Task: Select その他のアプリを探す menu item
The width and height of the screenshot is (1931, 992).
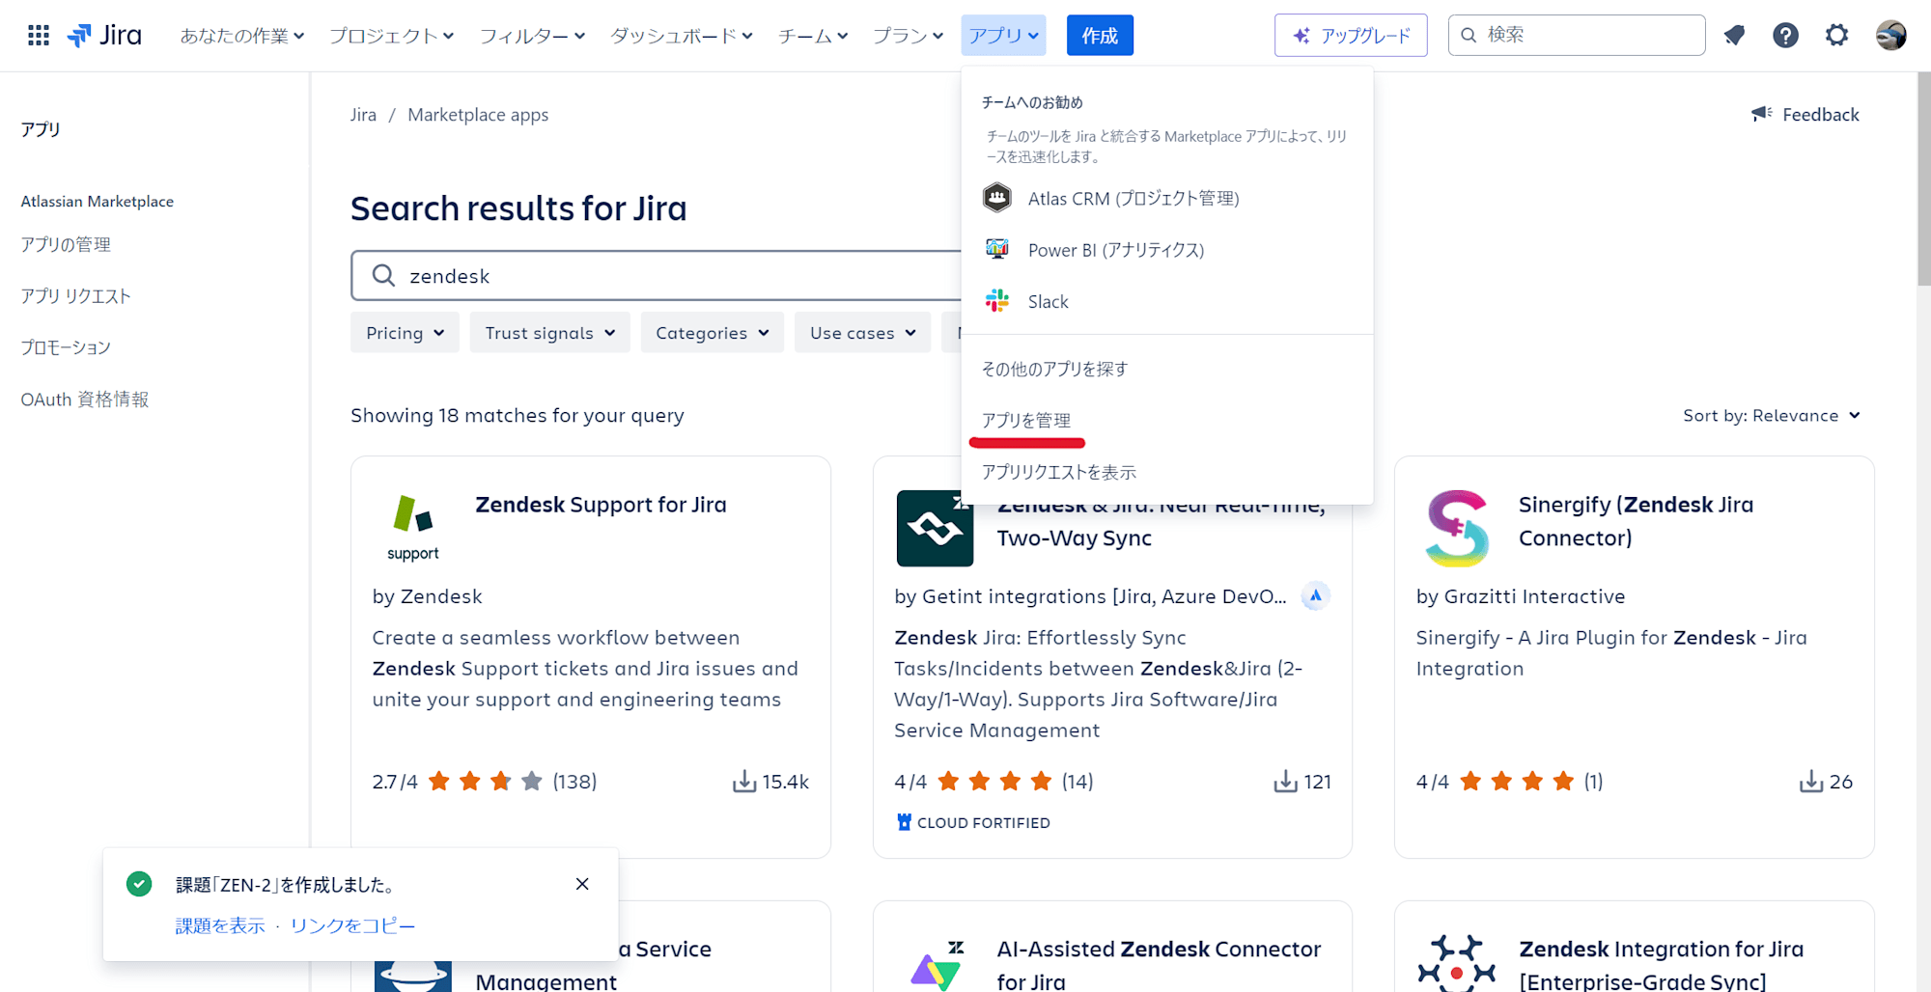Action: pos(1167,369)
